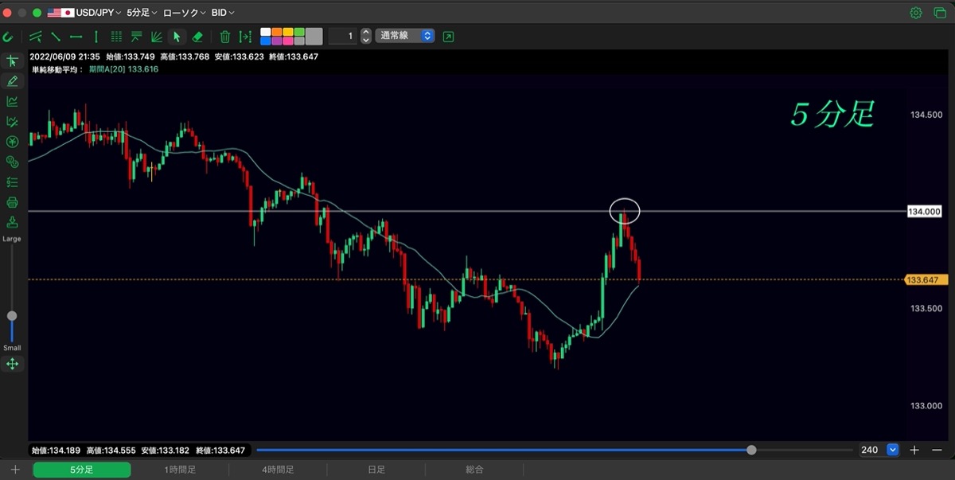Screen dimensions: 955x480
Task: Switch to the 4時間足 tab
Action: (x=278, y=470)
